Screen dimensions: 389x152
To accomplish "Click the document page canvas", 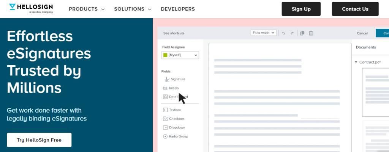I will click(280, 97).
